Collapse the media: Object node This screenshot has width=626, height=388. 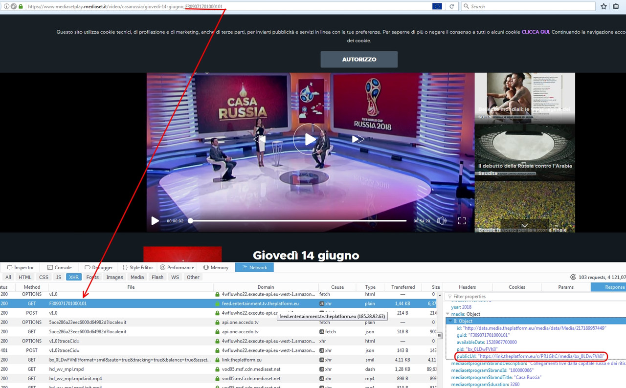point(448,314)
